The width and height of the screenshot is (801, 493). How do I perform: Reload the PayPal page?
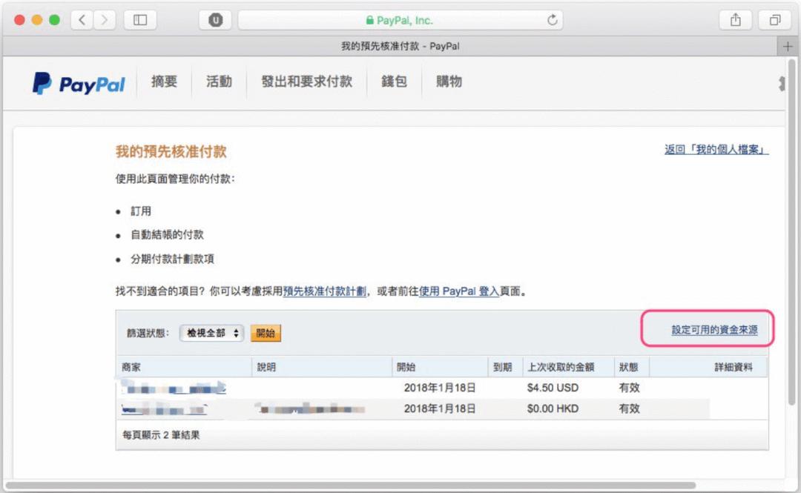click(552, 20)
